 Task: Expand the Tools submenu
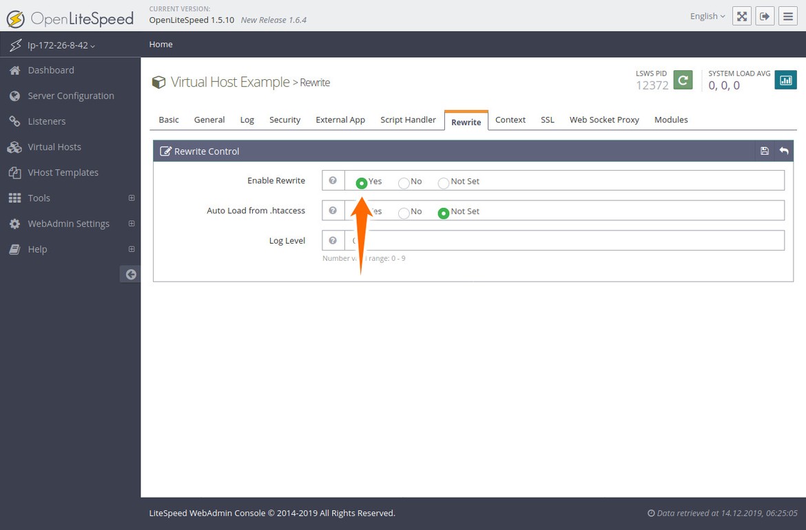[x=132, y=198]
